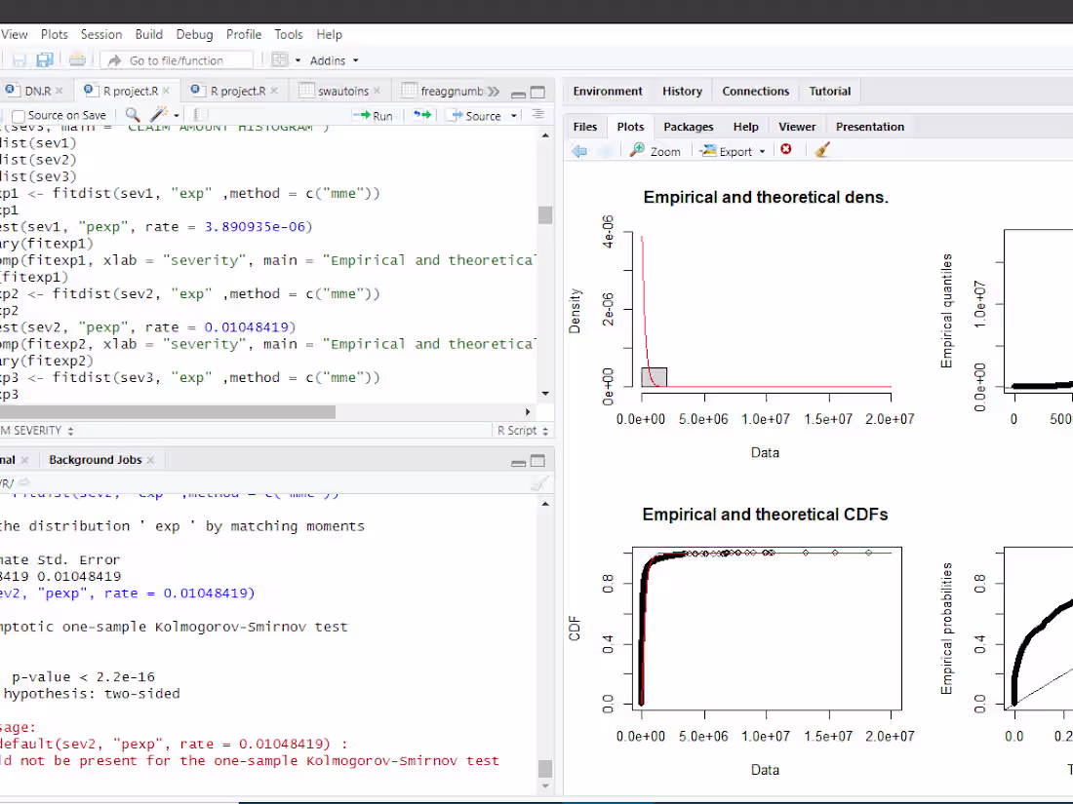
Task: Switch to the History tab
Action: pos(682,92)
